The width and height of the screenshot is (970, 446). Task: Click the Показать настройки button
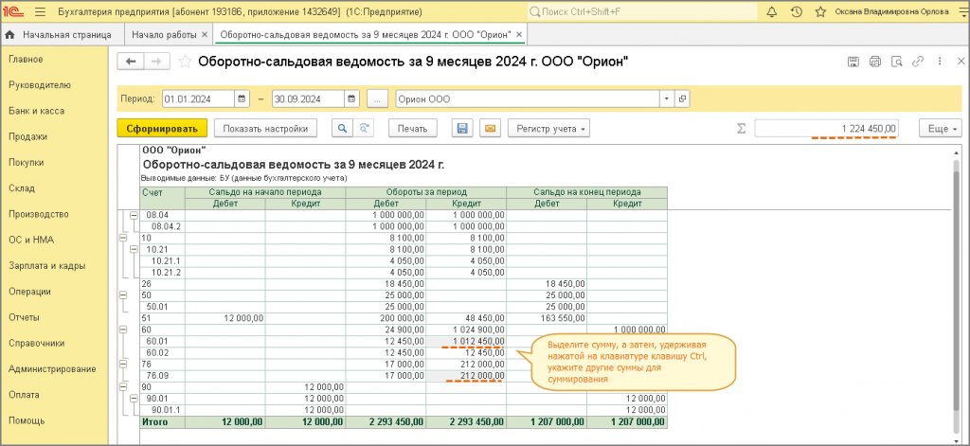[265, 129]
